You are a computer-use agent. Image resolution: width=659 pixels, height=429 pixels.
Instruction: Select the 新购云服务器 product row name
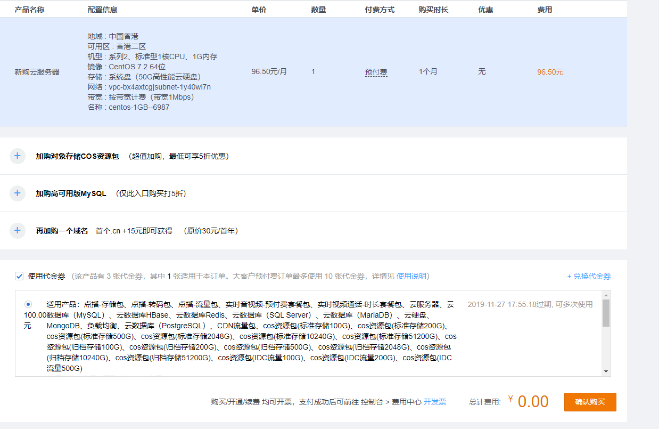(x=37, y=72)
